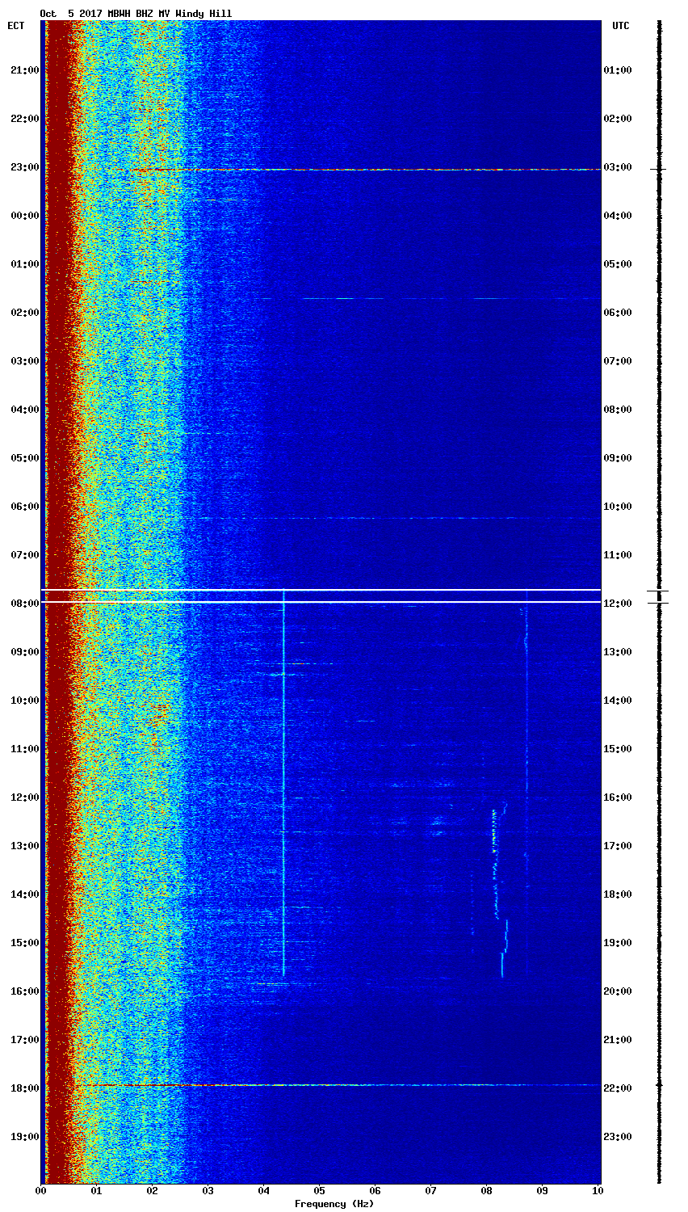
Task: Click the UTC time label 04:00
Action: [x=618, y=216]
